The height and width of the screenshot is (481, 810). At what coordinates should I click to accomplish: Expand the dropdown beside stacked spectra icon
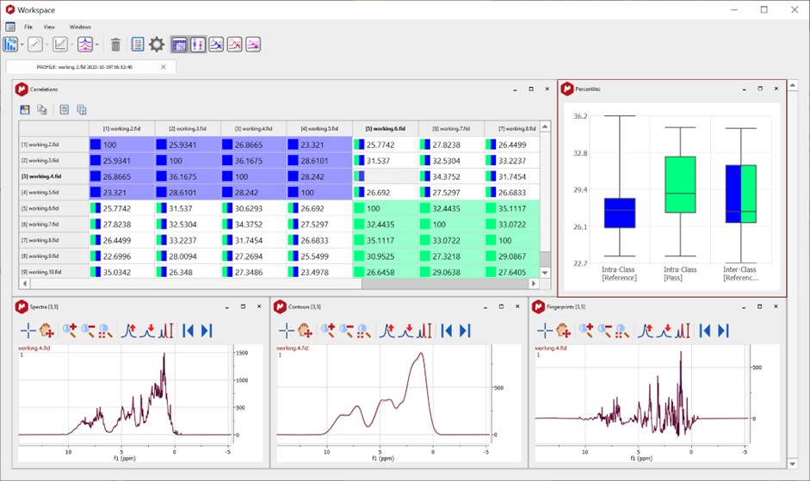(97, 45)
